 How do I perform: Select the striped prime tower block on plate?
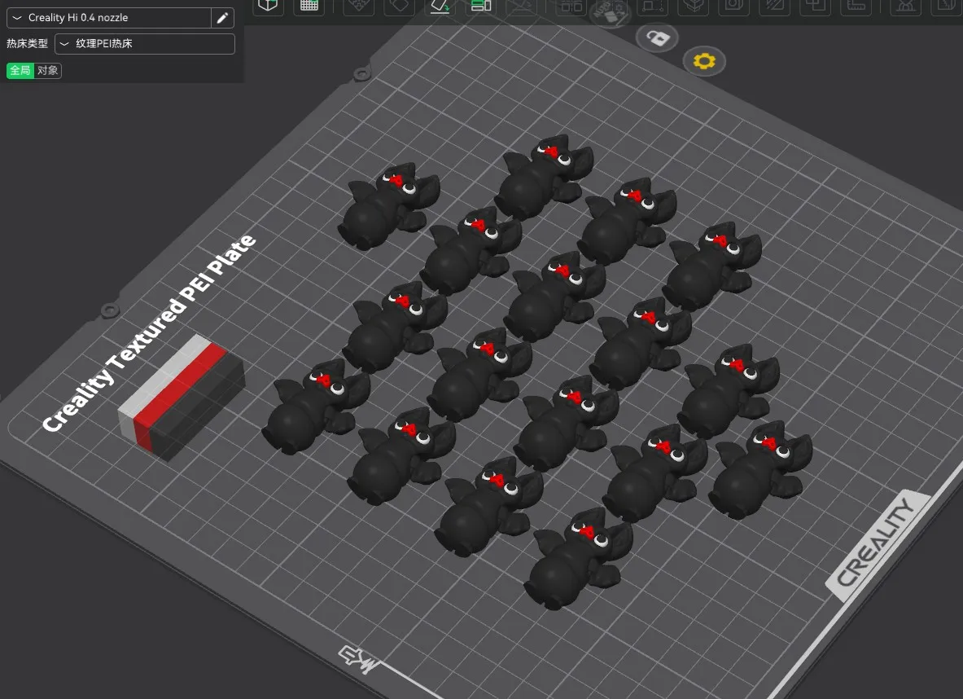(x=182, y=397)
